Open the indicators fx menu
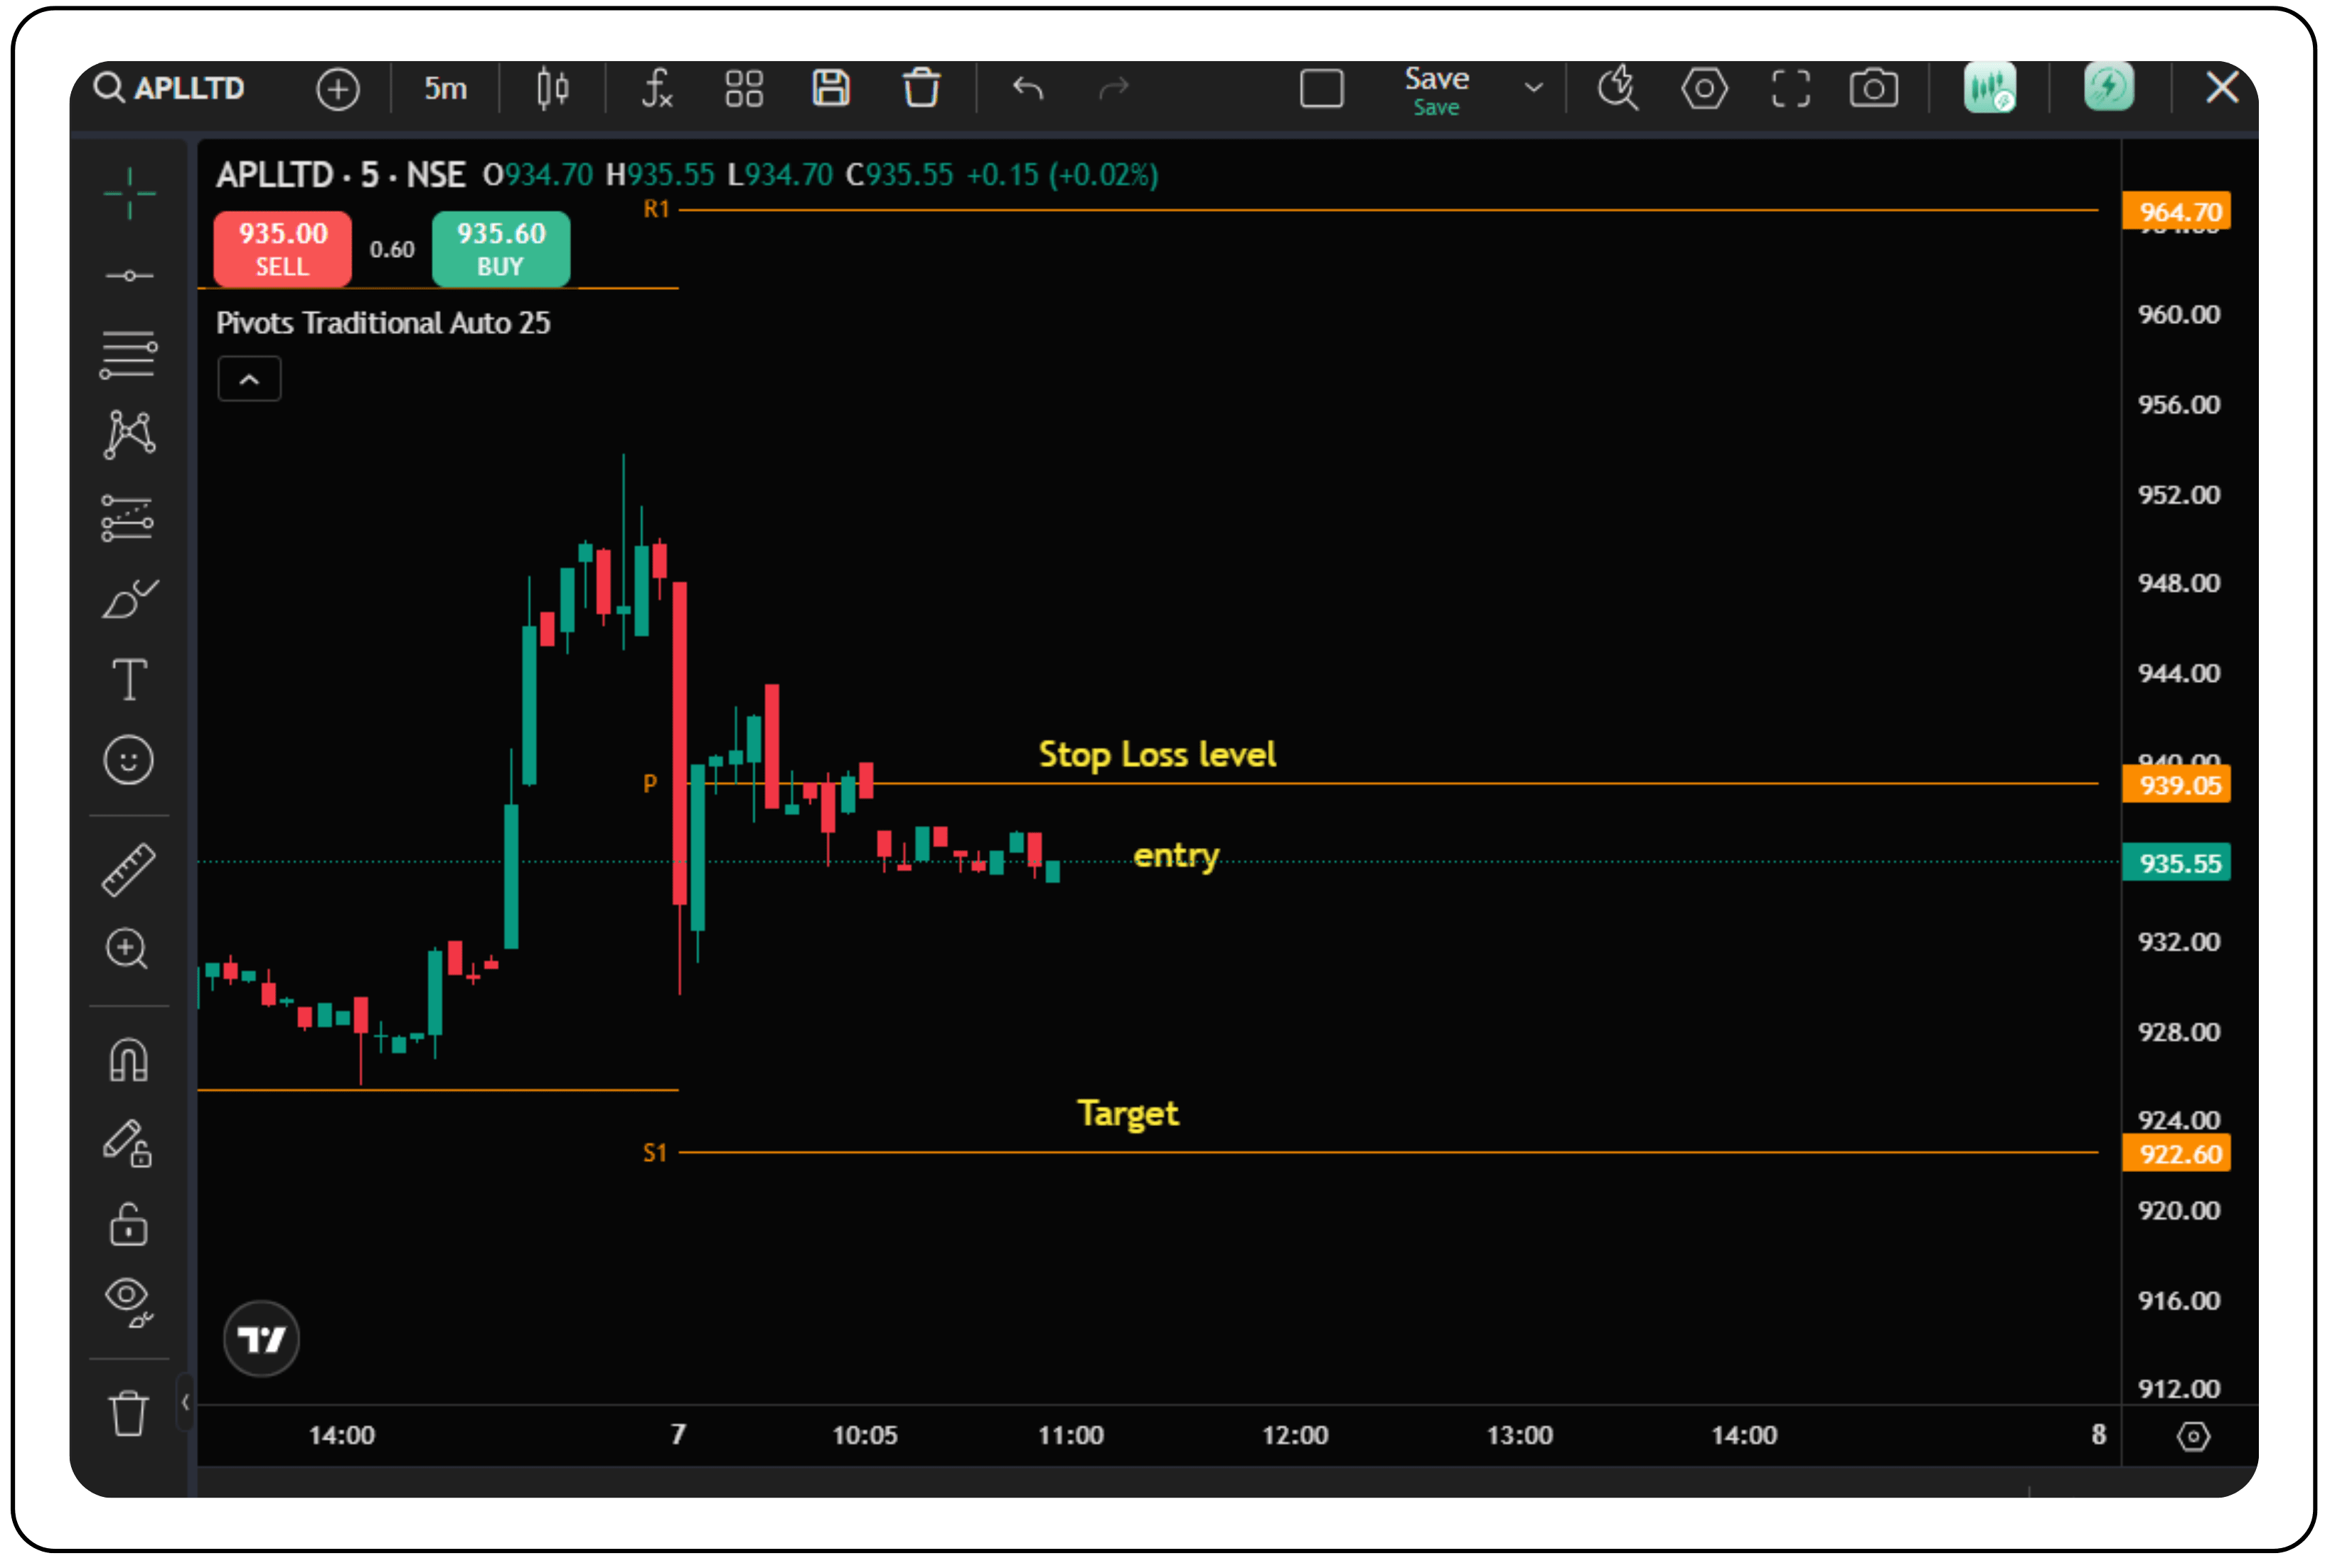This screenshot has width=2325, height=1568. 656,88
